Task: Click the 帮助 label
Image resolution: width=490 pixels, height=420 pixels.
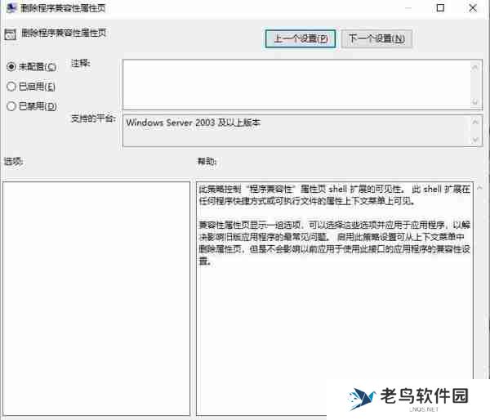Action: [207, 161]
